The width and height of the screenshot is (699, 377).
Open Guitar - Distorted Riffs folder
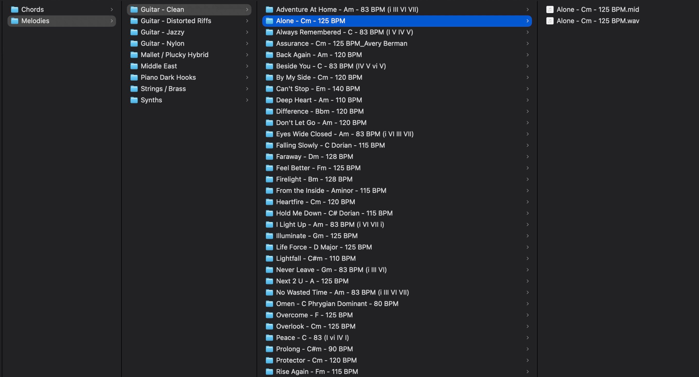(x=176, y=21)
